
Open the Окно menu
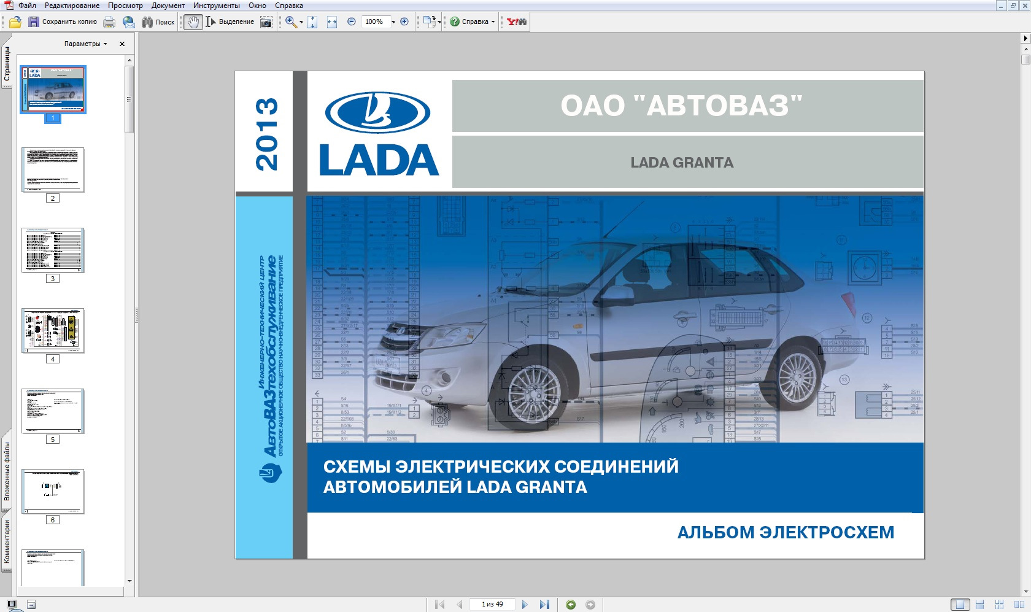(257, 6)
